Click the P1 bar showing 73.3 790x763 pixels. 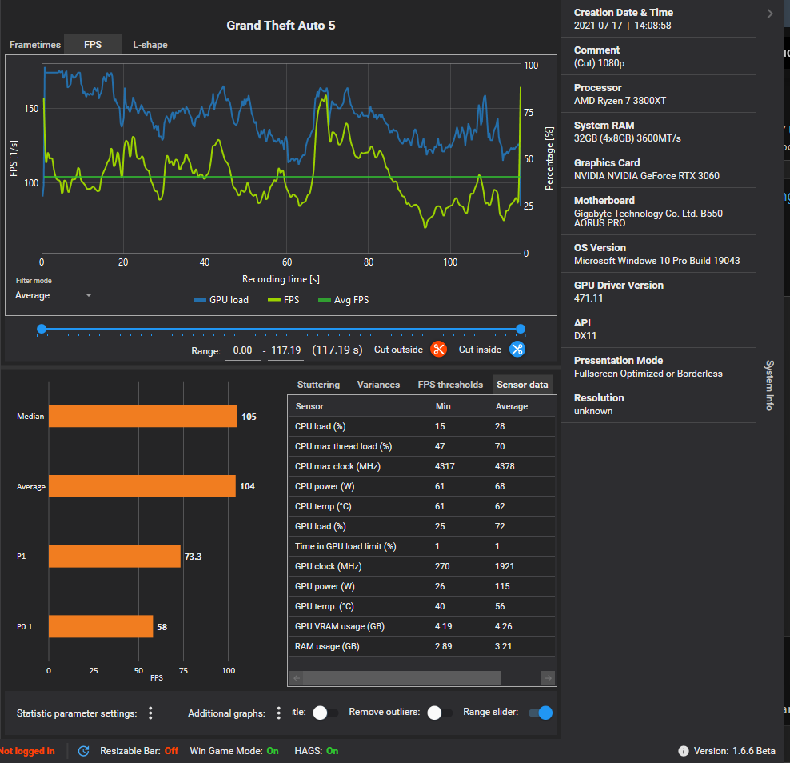tap(114, 557)
